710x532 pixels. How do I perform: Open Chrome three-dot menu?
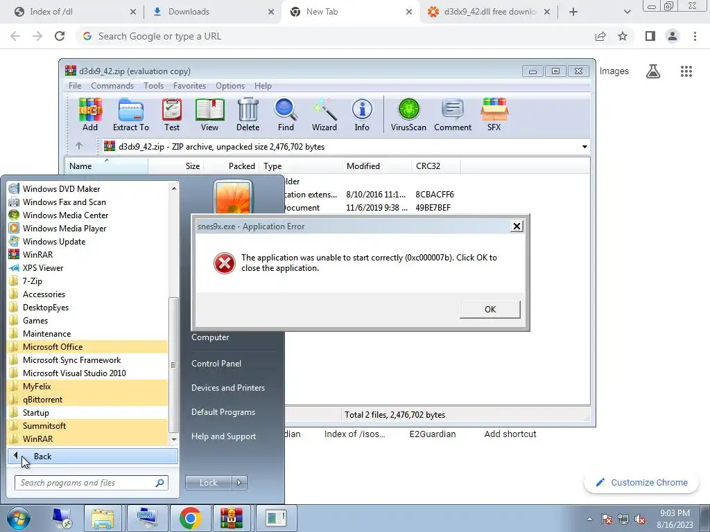pos(695,36)
